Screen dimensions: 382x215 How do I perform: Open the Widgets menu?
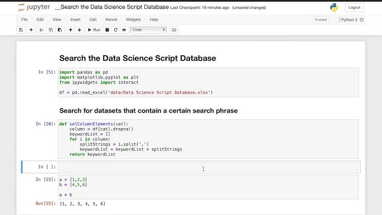133,19
